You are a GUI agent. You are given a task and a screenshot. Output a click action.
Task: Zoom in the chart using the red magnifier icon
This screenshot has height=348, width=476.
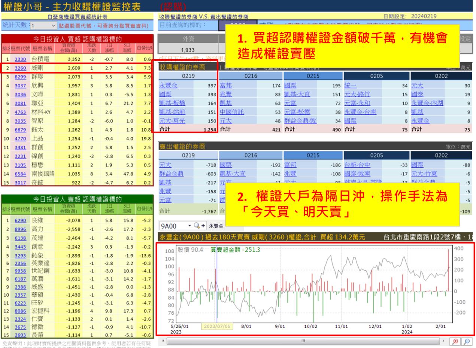point(455,341)
